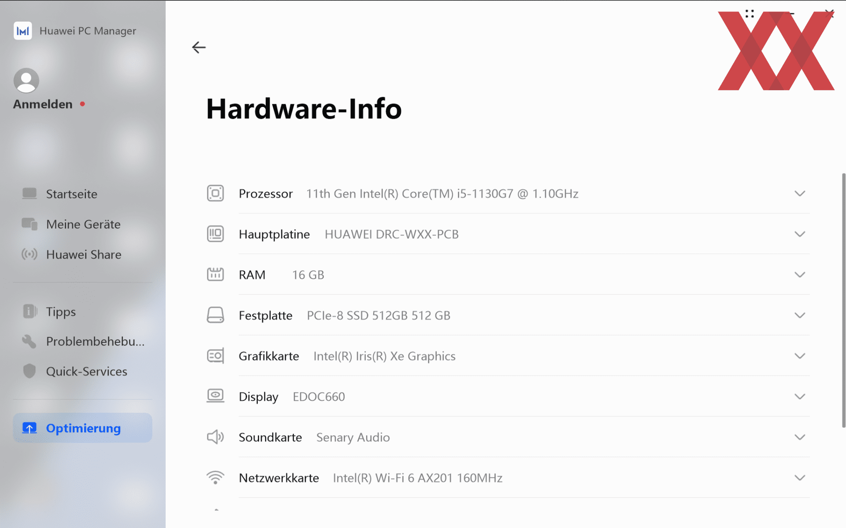
Task: Click the Senary Audio value
Action: click(353, 437)
